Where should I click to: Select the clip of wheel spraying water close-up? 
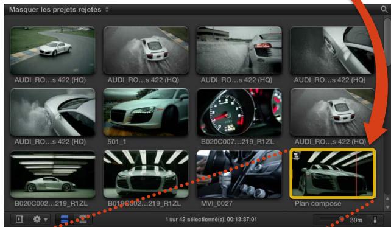click(x=332, y=51)
